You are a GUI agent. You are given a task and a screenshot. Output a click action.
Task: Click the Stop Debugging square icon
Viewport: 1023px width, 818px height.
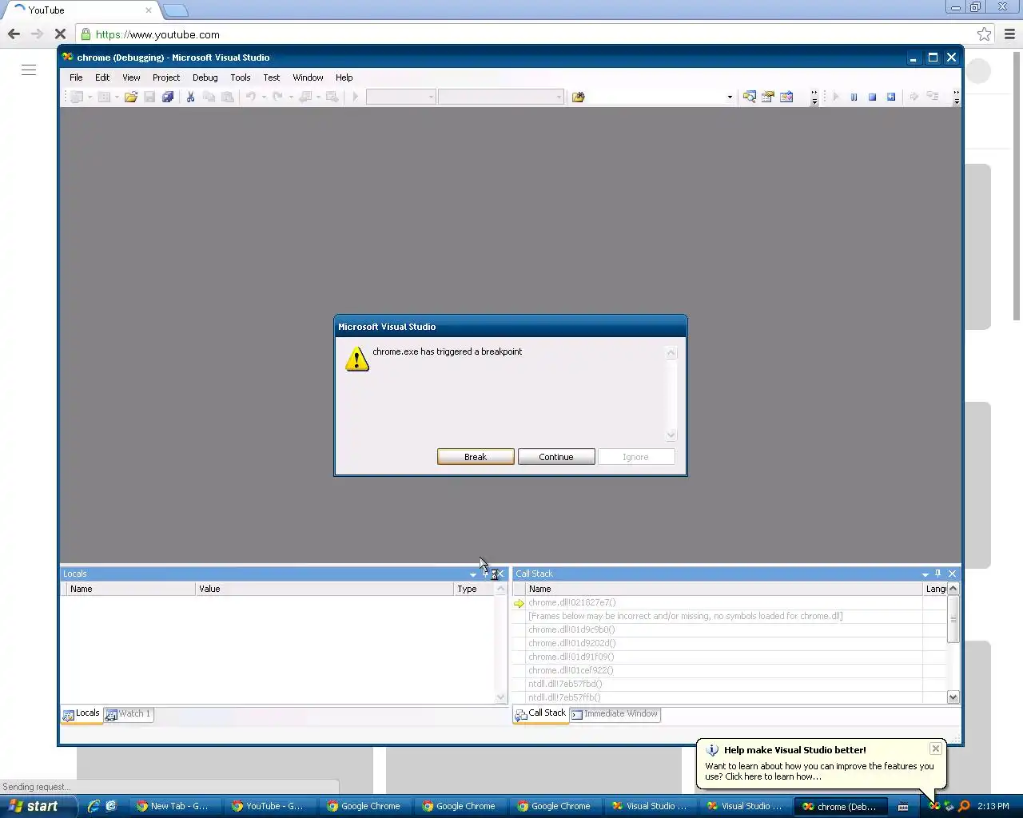(x=872, y=97)
